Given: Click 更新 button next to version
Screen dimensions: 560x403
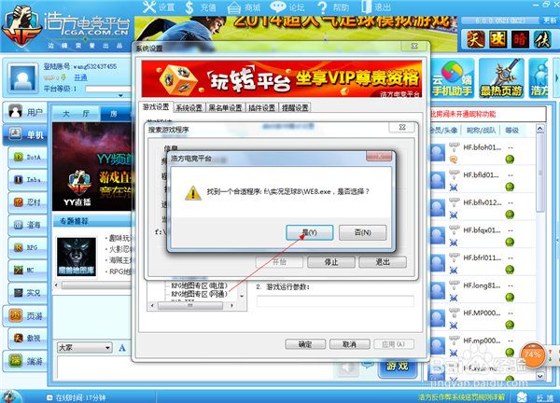Looking at the screenshot, I should click(x=550, y=21).
